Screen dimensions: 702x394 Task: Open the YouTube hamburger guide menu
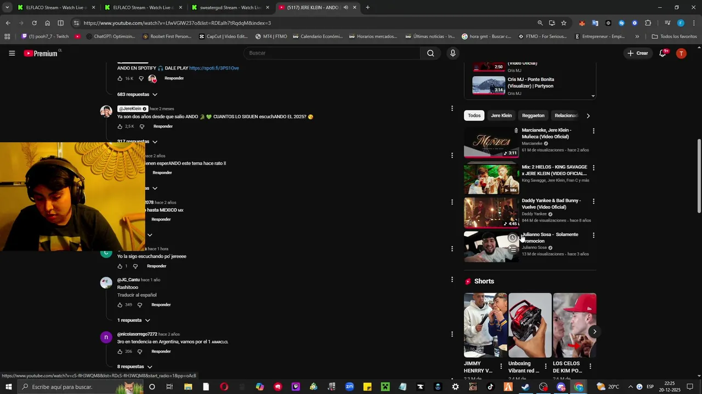12,53
